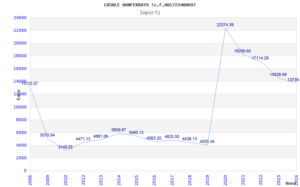The height and width of the screenshot is (187, 300).
Task: Click x-axis year 2021
Action: click(x=243, y=180)
